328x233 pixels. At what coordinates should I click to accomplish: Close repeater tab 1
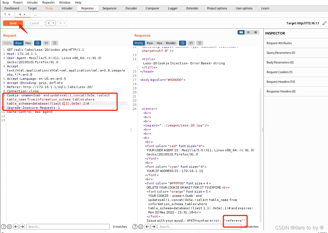click(9, 14)
